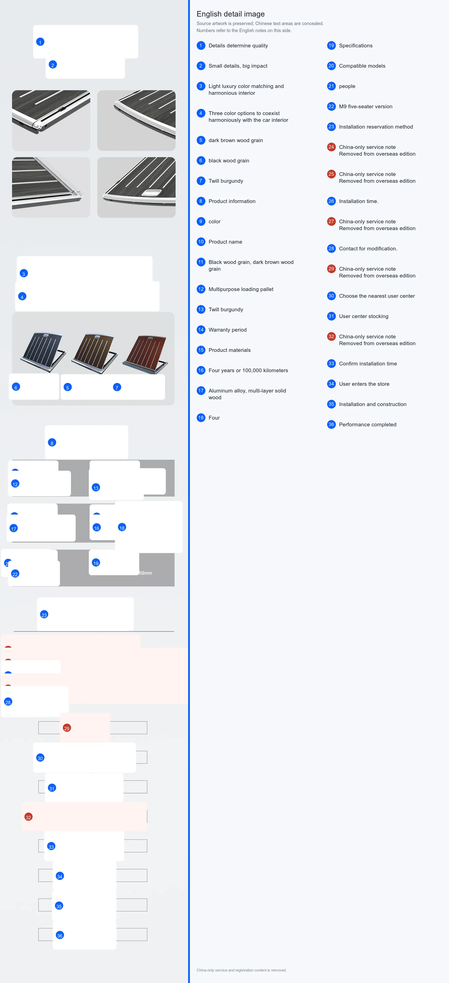Select 'Black wood grain, dark brown wood grain' note

251,266
